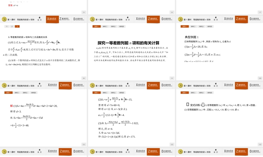Open the 首页 home icon on the first slide
Image resolution: width=263 pixels, height=157 pixels.
point(39,19)
